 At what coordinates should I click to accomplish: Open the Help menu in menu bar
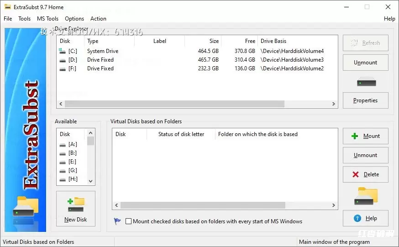pos(389,19)
